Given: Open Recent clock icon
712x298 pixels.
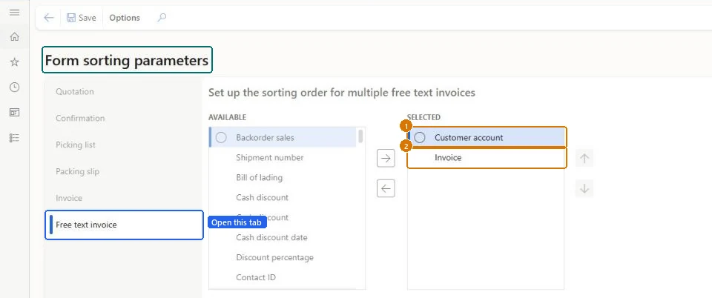Looking at the screenshot, I should (x=15, y=87).
